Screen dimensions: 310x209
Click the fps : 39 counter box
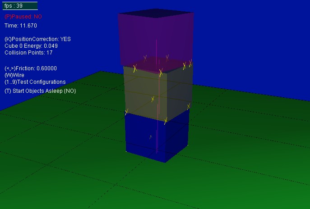20,6
